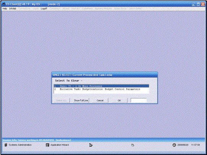This screenshot has width=207, height=155.
Task: Click Cancel in the lock dialog
Action: [x=100, y=100]
